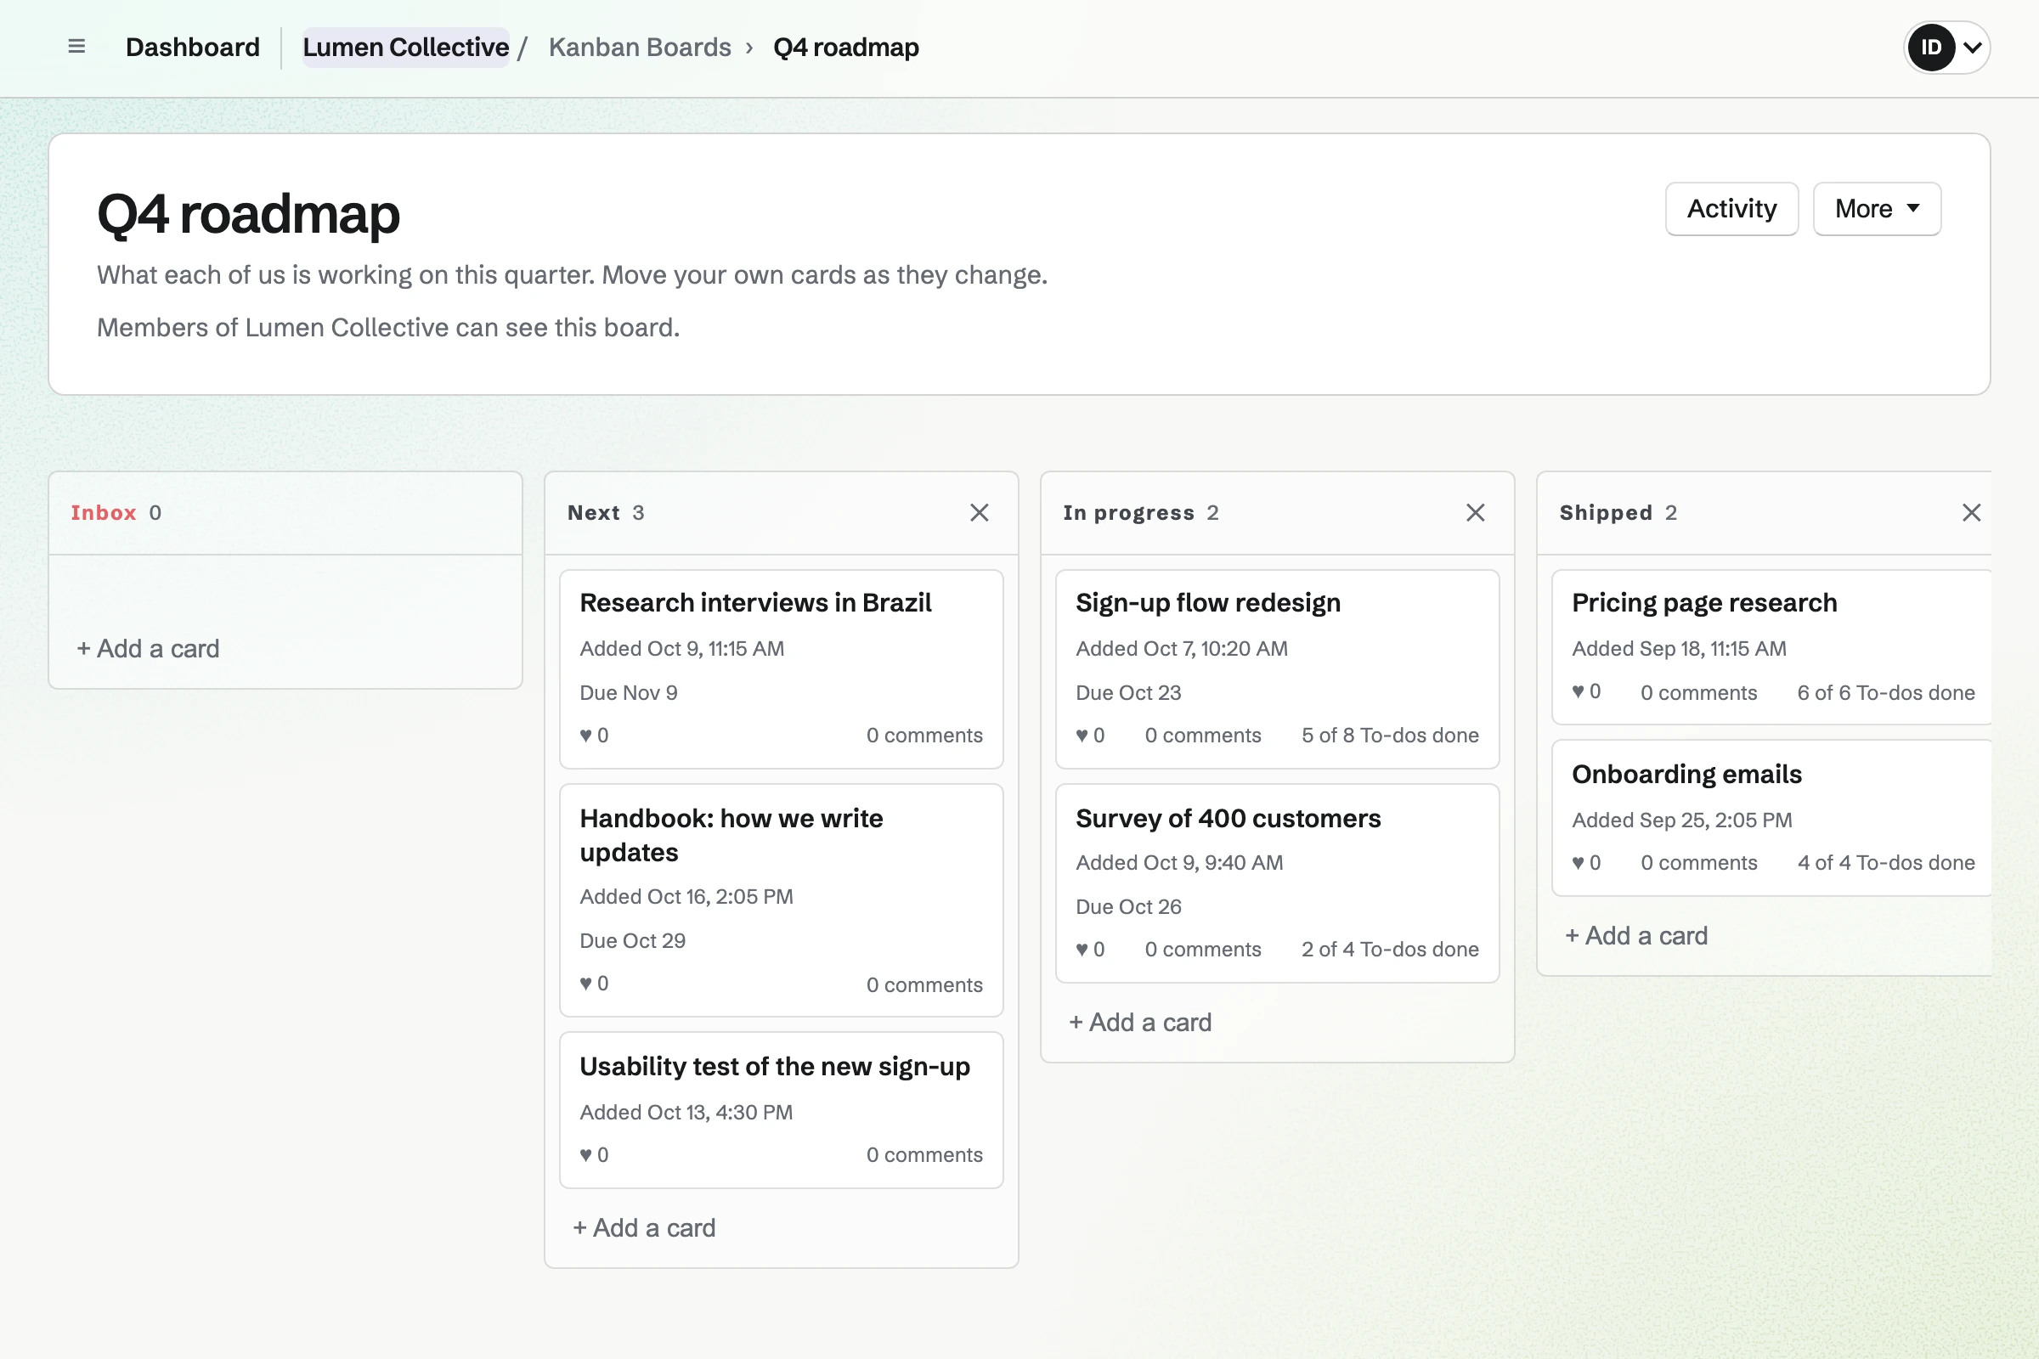This screenshot has width=2039, height=1359.
Task: Like the Pricing page research card
Action: pos(1585,691)
